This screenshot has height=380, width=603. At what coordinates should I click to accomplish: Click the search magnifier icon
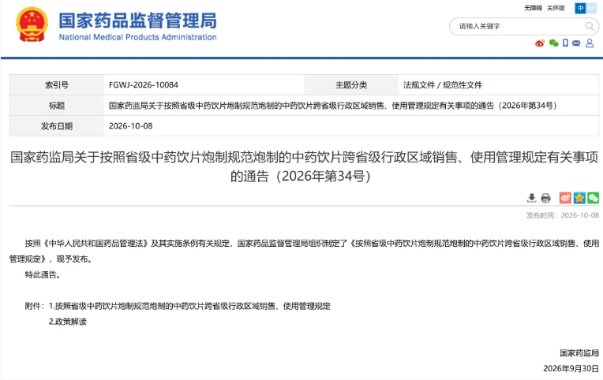pyautogui.click(x=590, y=26)
